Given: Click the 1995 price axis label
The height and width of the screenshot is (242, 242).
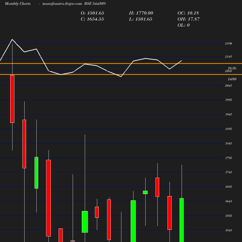Looking at the screenshot, I should [x=228, y=100].
